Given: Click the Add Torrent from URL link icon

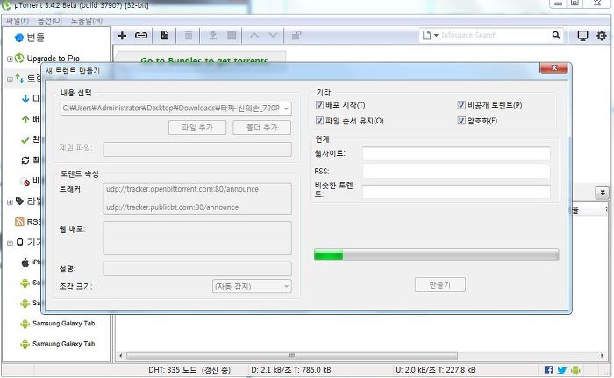Looking at the screenshot, I should point(141,36).
